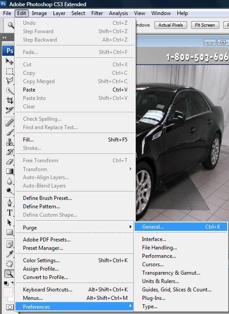Select the Path Selection arrow tool

coord(9,222)
